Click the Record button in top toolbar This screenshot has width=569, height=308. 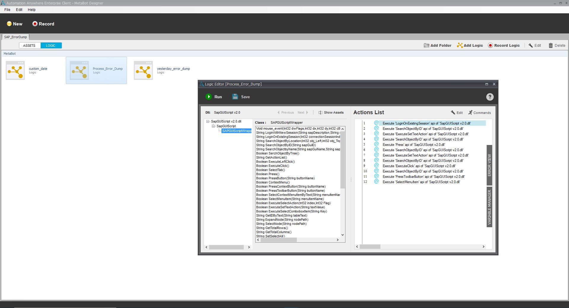43,24
